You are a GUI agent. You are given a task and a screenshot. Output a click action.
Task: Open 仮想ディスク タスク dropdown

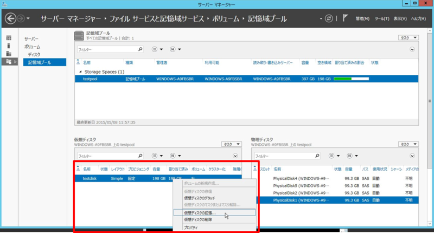click(x=232, y=145)
